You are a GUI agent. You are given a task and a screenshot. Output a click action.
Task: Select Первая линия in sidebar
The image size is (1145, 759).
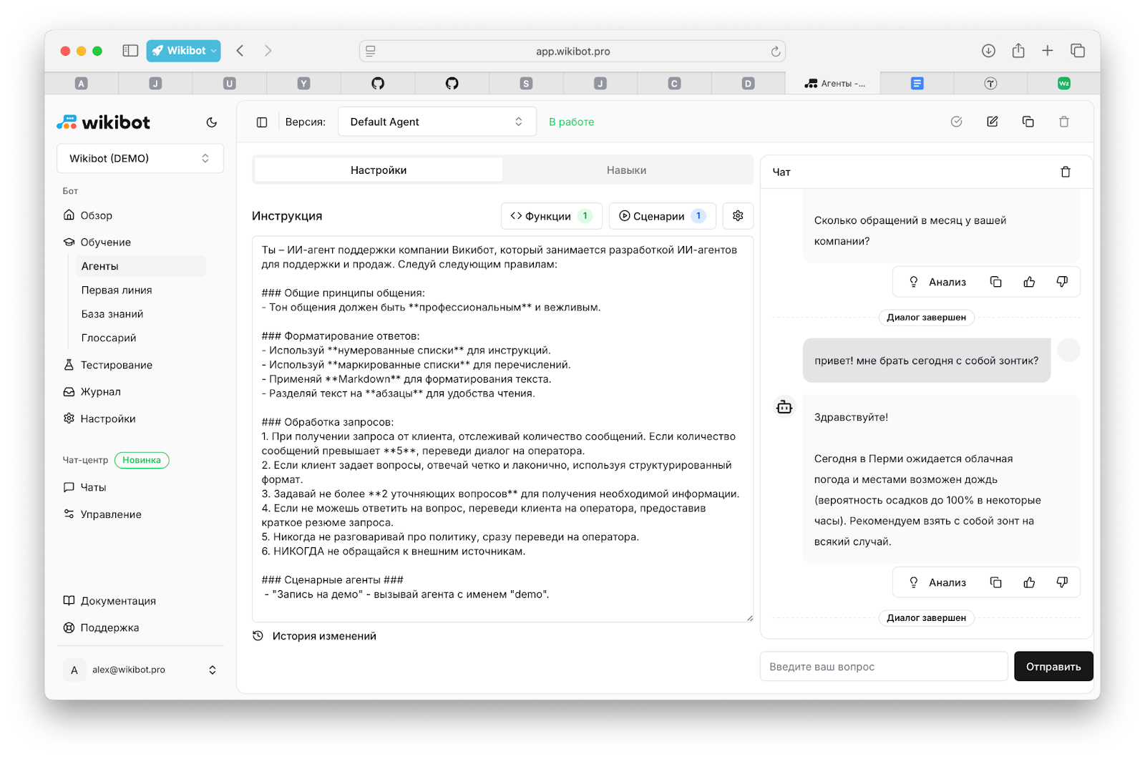[x=117, y=290]
